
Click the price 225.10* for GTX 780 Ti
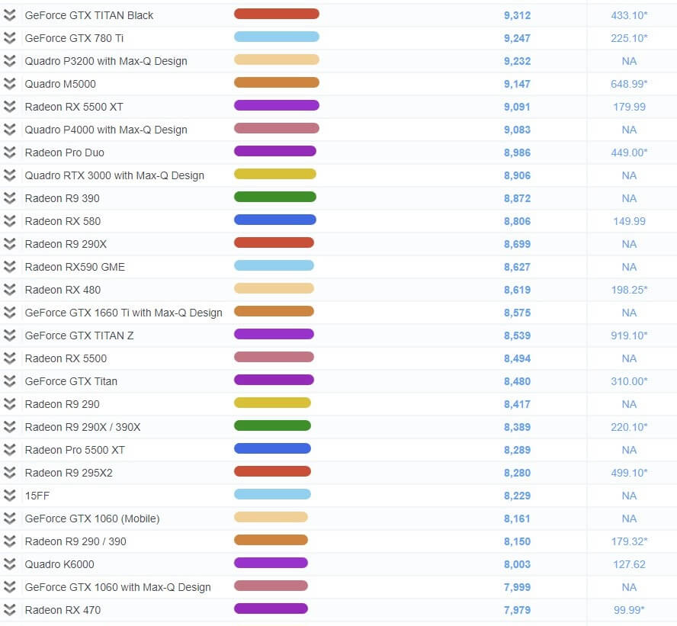pyautogui.click(x=629, y=38)
